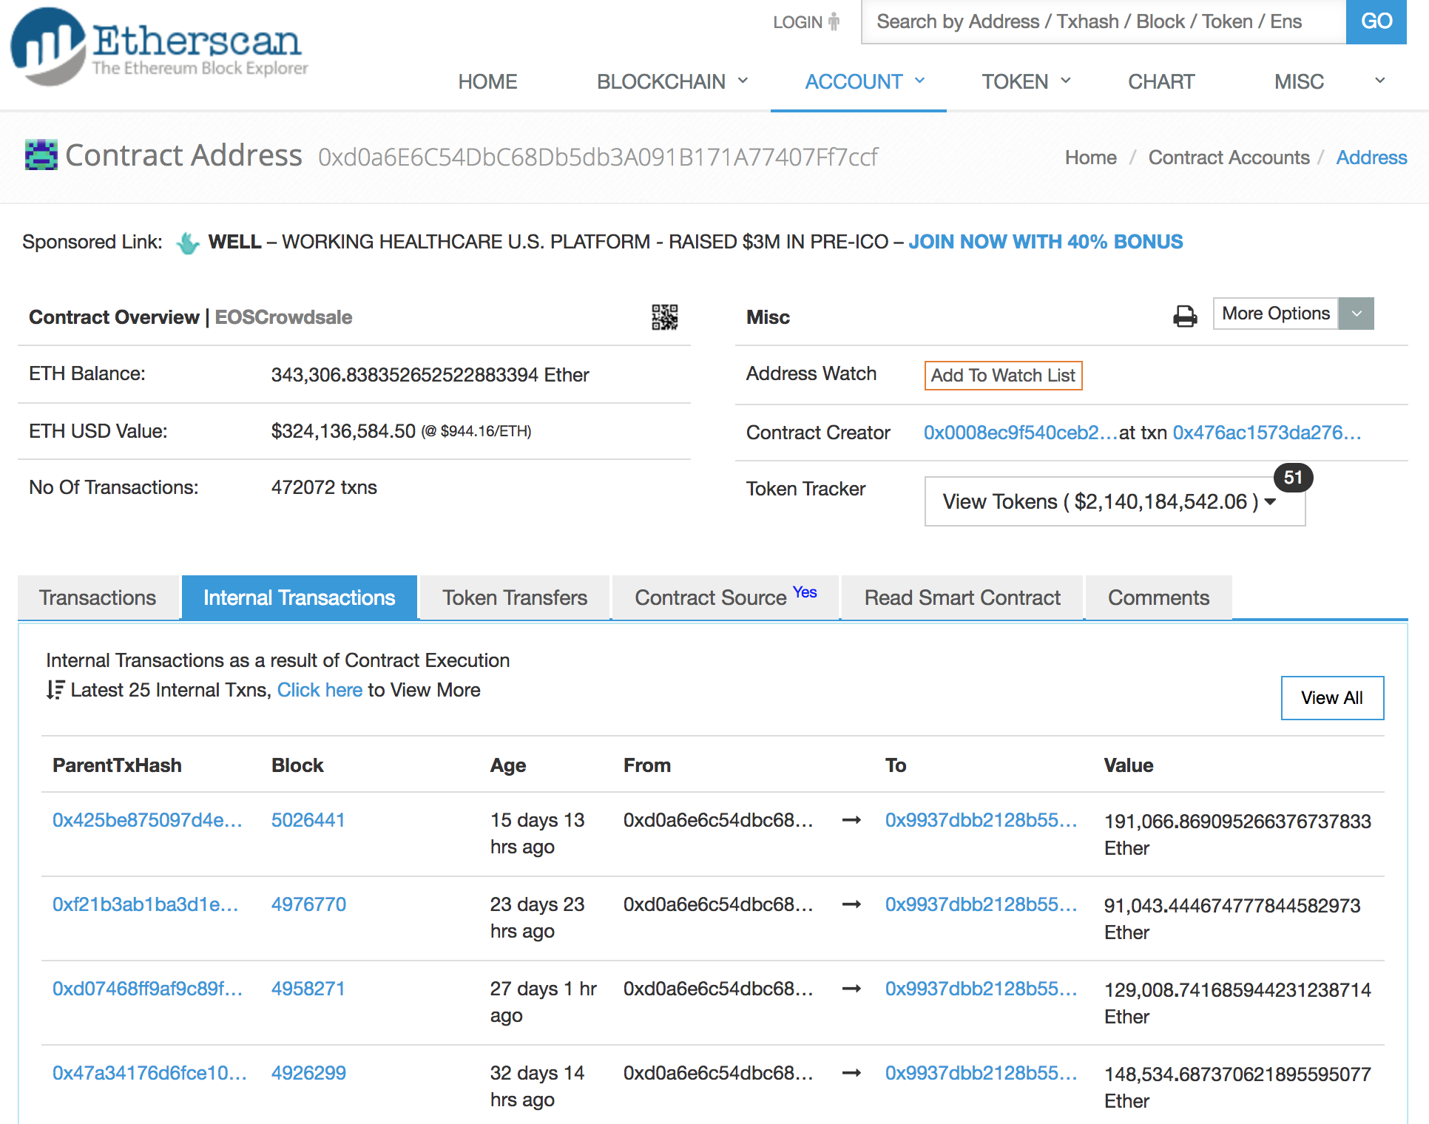Click the 'Click here' view more link
Image resolution: width=1429 pixels, height=1124 pixels.
[320, 690]
